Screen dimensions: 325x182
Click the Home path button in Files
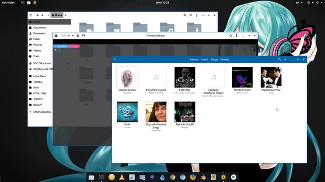[57, 15]
